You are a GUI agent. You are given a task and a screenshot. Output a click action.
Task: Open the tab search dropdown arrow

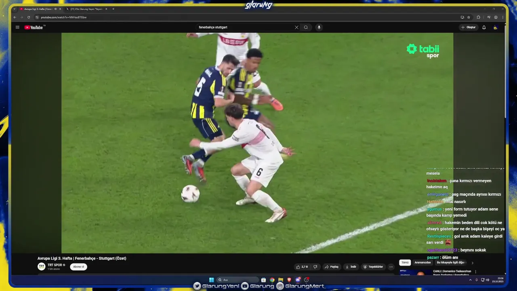(15, 9)
